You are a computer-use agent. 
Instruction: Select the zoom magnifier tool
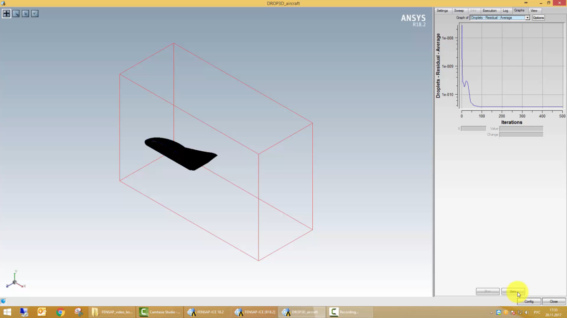coord(16,14)
